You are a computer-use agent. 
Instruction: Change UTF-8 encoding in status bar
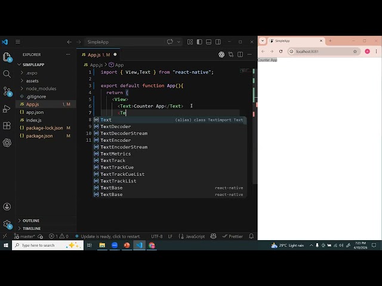pyautogui.click(x=156, y=237)
